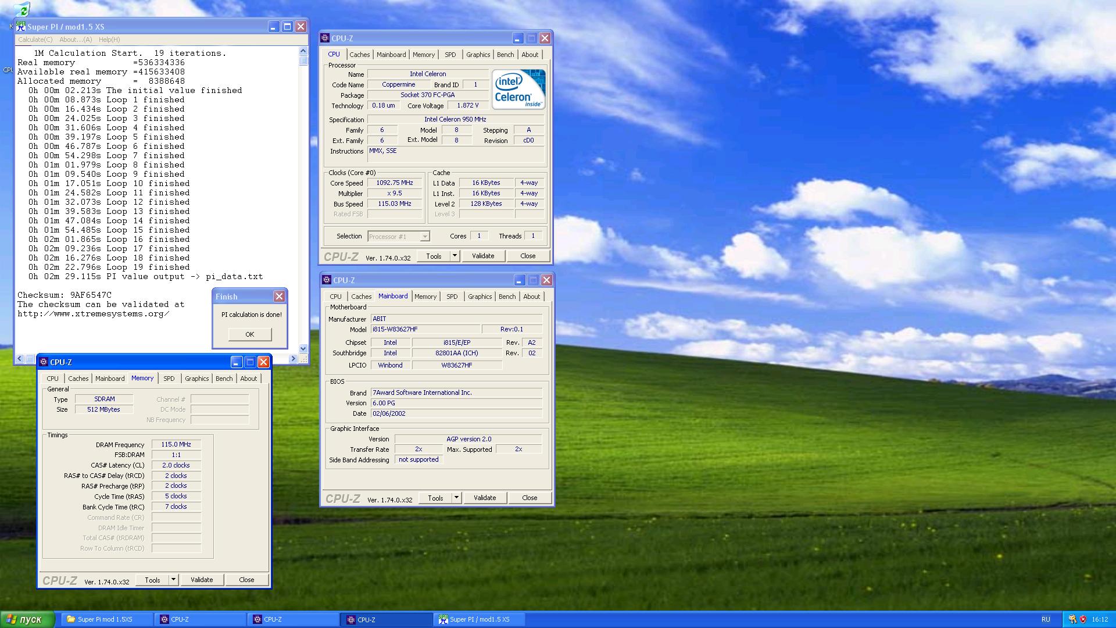Click OK in the Finish dialog

tap(250, 334)
